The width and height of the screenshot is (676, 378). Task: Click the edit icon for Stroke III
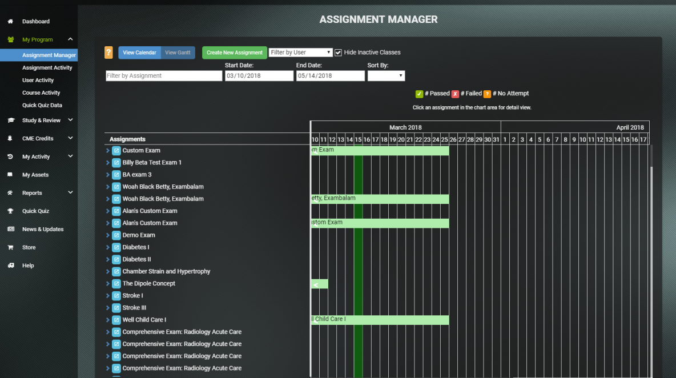116,308
